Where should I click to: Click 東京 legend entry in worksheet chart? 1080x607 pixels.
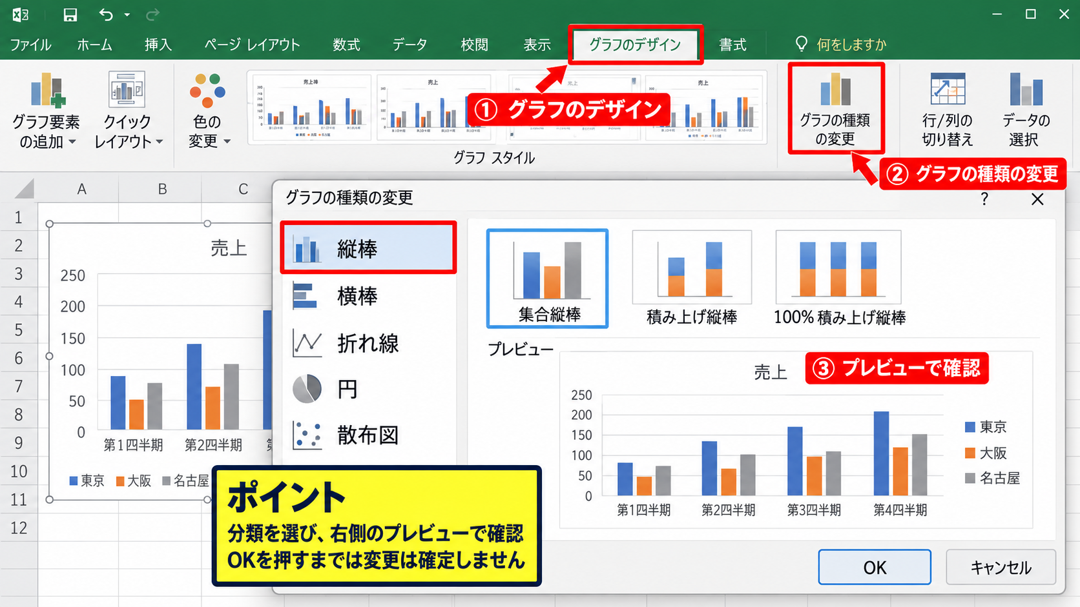(87, 481)
